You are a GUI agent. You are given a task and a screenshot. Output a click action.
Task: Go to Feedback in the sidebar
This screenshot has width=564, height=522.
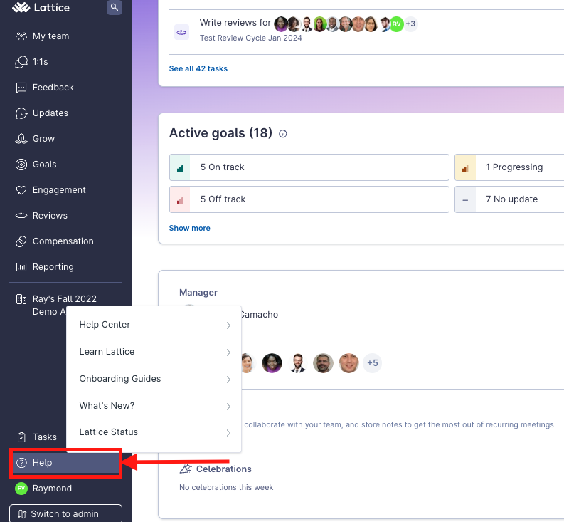53,87
